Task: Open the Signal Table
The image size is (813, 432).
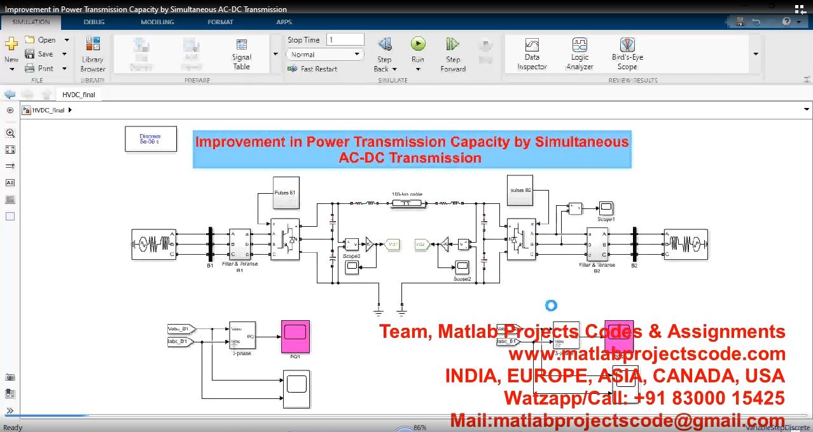Action: [242, 53]
